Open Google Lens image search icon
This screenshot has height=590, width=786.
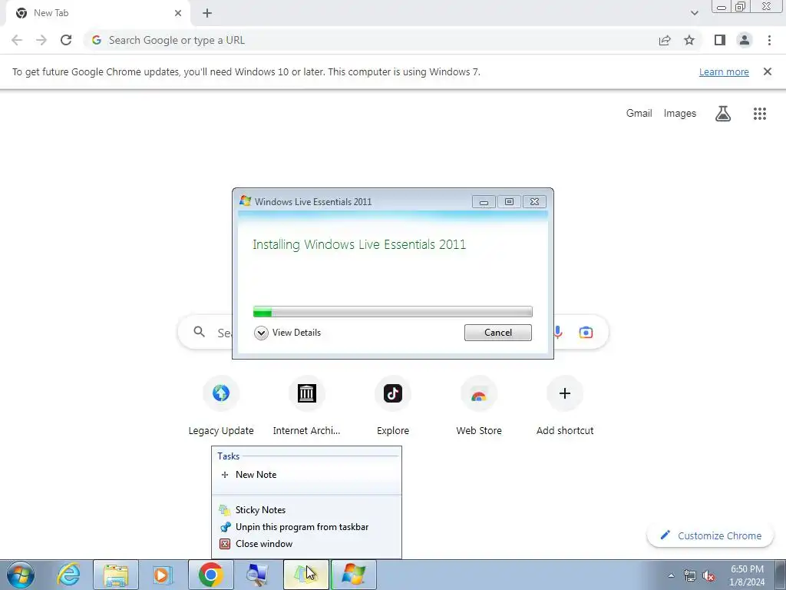[586, 332]
